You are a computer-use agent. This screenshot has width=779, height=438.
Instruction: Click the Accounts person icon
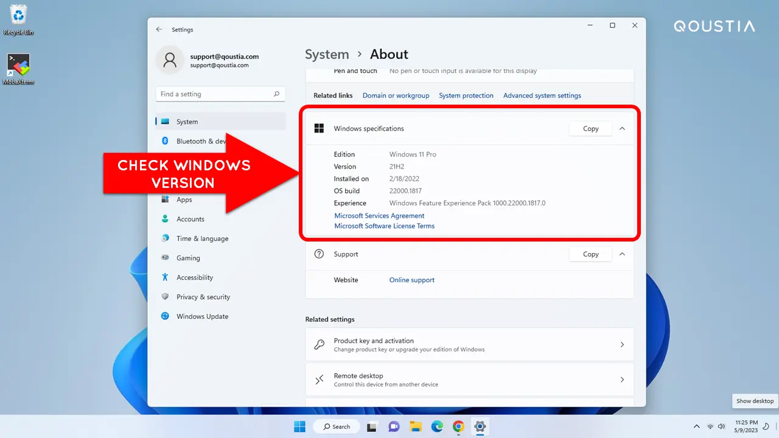(165, 219)
